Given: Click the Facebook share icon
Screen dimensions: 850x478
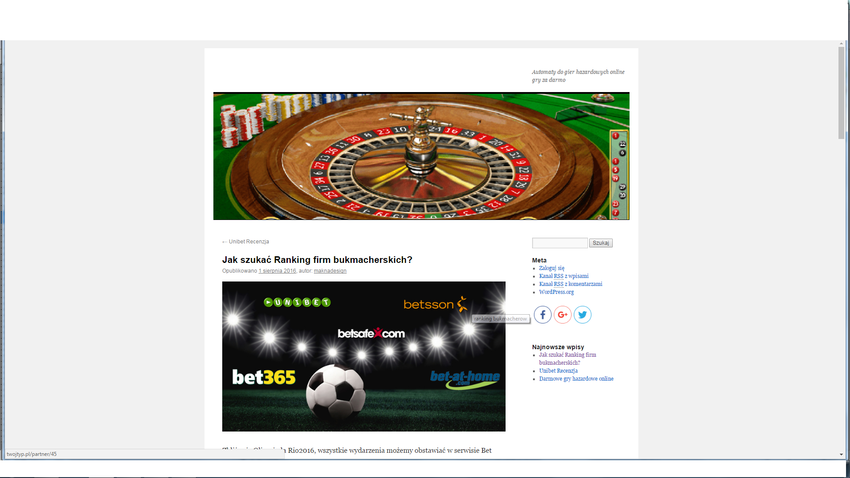Looking at the screenshot, I should point(542,315).
